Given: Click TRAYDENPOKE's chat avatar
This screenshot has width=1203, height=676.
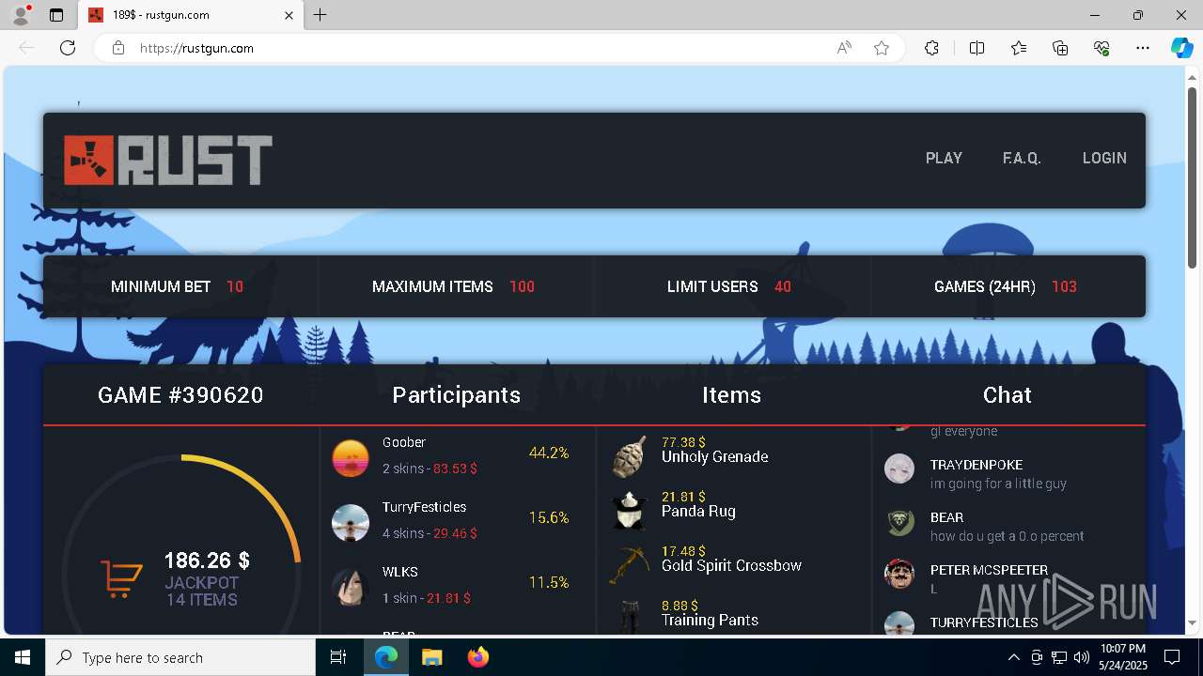Looking at the screenshot, I should (x=899, y=469).
